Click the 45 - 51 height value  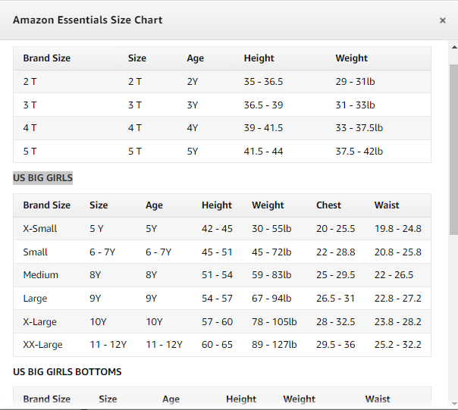pyautogui.click(x=217, y=252)
